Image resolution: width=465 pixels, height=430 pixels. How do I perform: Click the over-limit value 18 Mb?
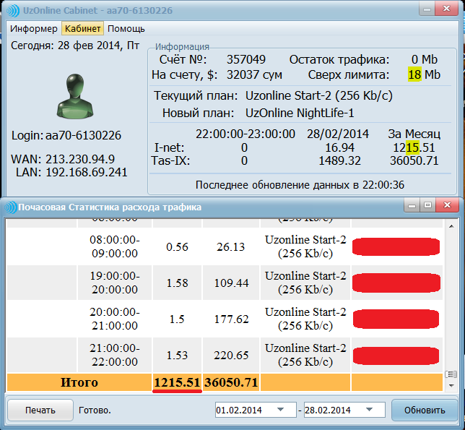pyautogui.click(x=424, y=74)
